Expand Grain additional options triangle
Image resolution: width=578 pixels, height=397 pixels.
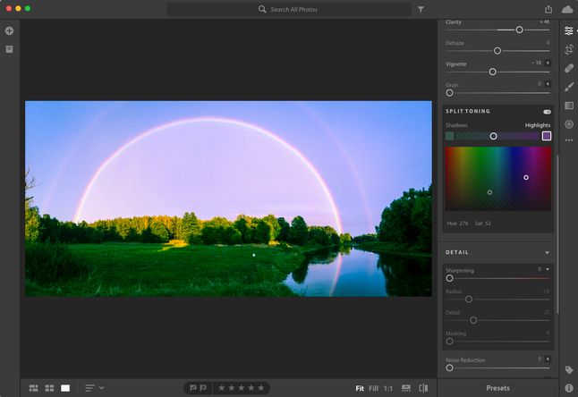548,84
